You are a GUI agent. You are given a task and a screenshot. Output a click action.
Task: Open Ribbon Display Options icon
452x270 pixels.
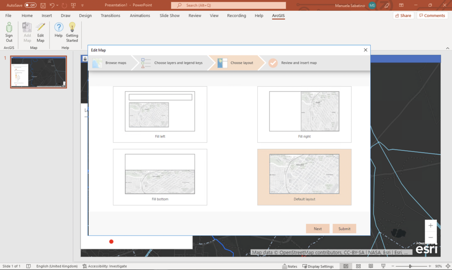coord(401,5)
